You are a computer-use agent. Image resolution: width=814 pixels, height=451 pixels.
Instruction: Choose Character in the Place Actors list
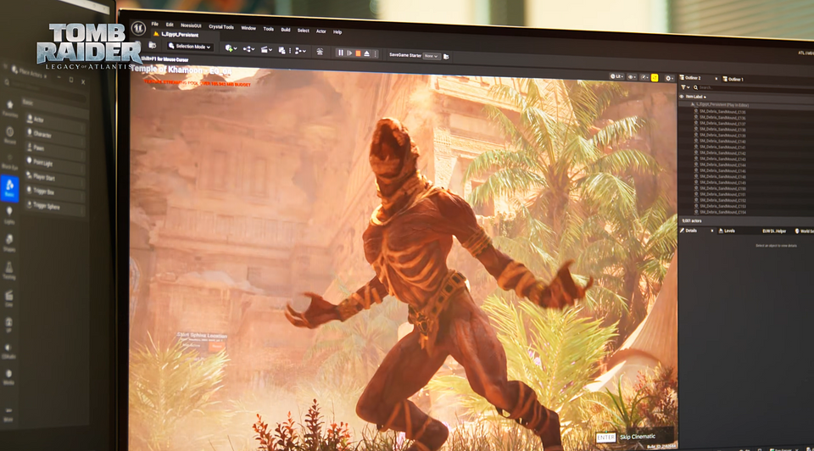click(x=54, y=135)
